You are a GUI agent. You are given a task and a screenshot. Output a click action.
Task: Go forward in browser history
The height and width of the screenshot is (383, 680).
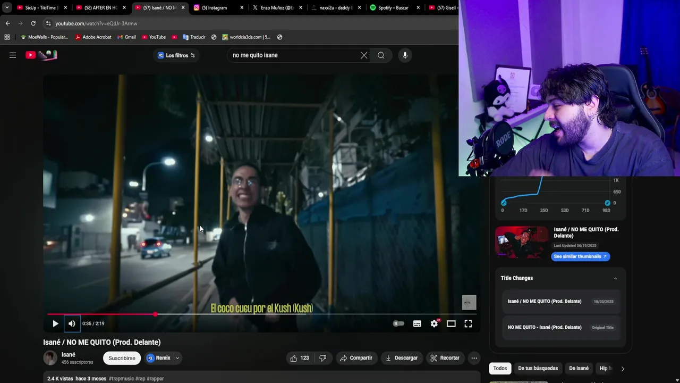[x=20, y=23]
